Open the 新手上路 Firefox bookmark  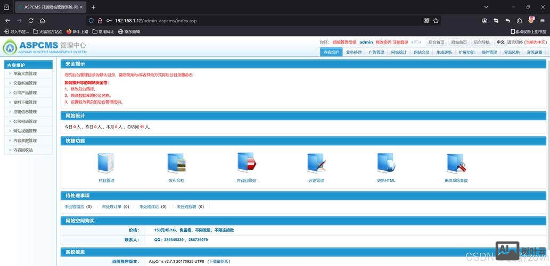coord(78,31)
